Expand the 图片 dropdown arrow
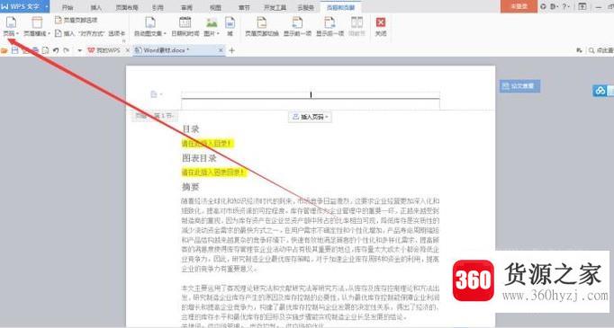Viewport: 614px width, 328px height. (x=218, y=34)
